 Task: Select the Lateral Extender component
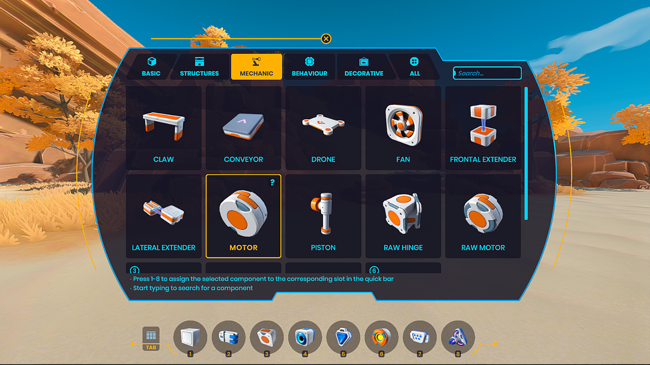(164, 216)
